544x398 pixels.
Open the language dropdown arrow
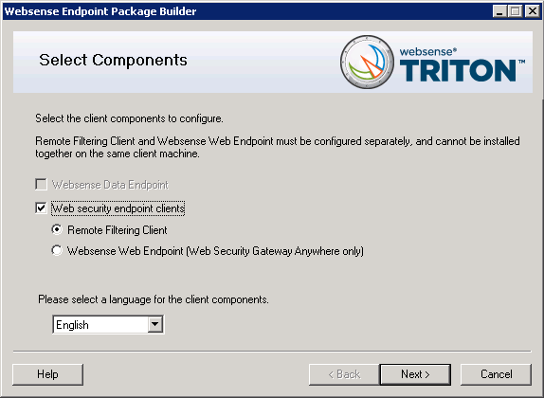click(155, 324)
